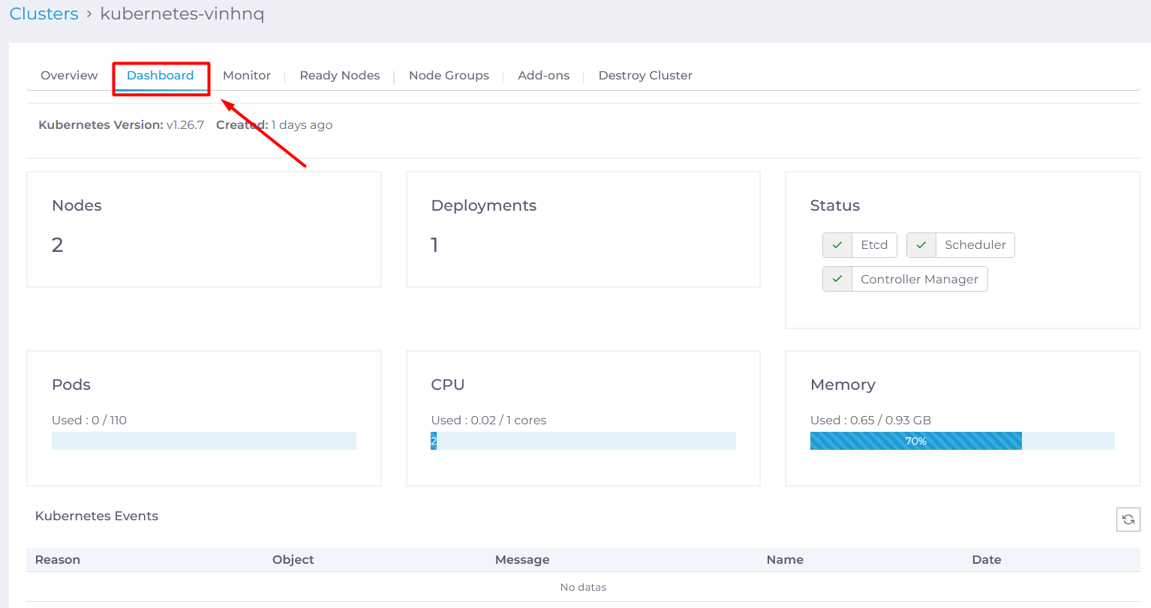Go to the Node Groups tab
Viewport: 1151px width, 608px height.
click(x=449, y=75)
